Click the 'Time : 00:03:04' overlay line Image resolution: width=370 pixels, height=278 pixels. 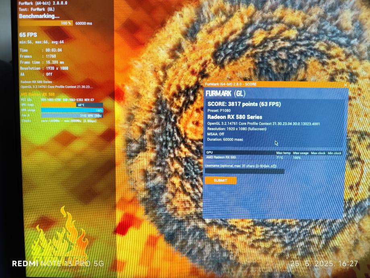(41, 50)
